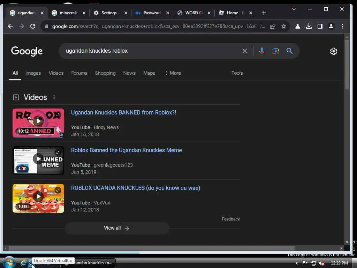Open the Chrome profile menu
The width and height of the screenshot is (357, 268).
331,26
